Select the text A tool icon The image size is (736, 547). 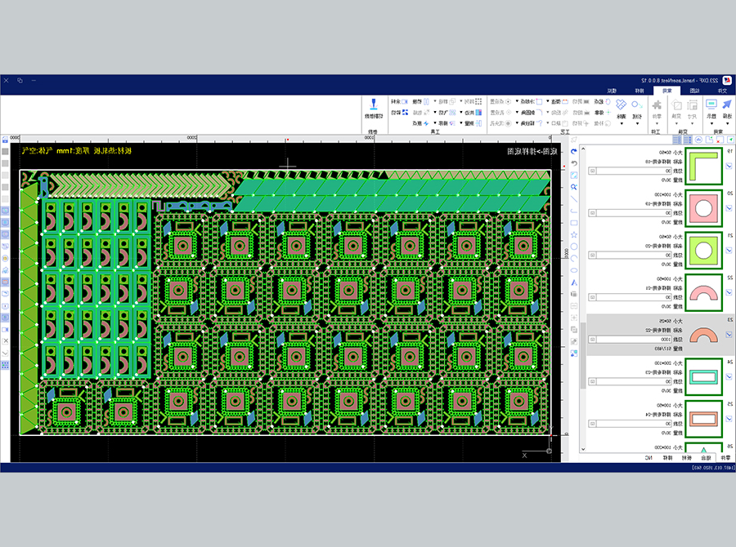[573, 282]
